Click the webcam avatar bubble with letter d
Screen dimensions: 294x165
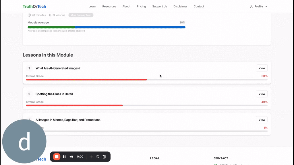(x=24, y=142)
